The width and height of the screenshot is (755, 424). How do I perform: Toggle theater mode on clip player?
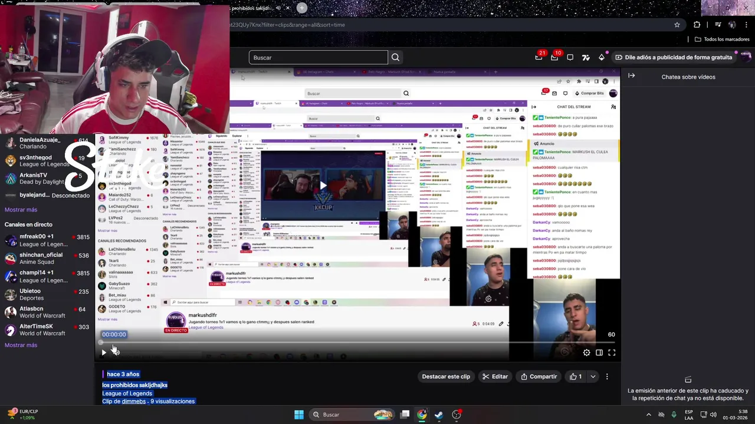click(x=599, y=353)
